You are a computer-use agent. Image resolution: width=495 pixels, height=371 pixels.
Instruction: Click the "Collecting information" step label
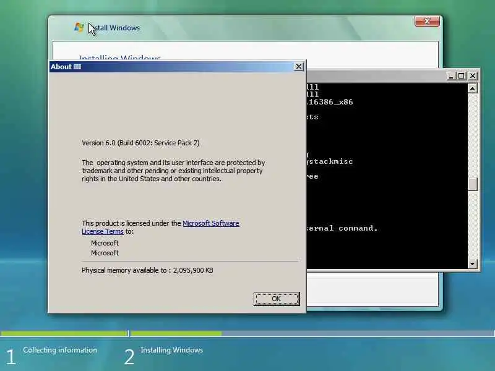pyautogui.click(x=60, y=350)
